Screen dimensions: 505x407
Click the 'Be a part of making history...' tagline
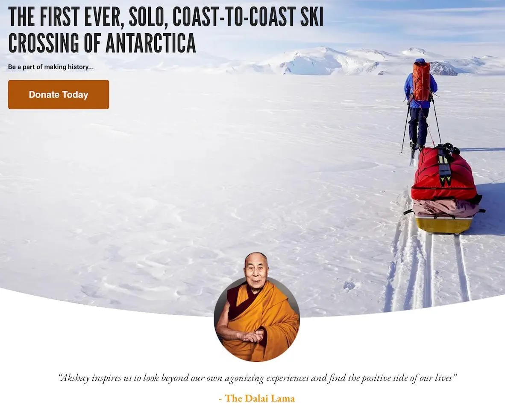pos(51,67)
